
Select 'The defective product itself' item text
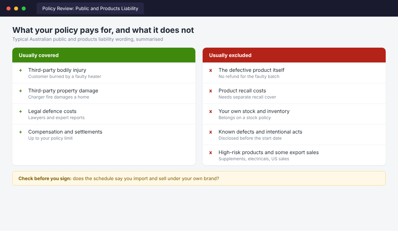251,70
